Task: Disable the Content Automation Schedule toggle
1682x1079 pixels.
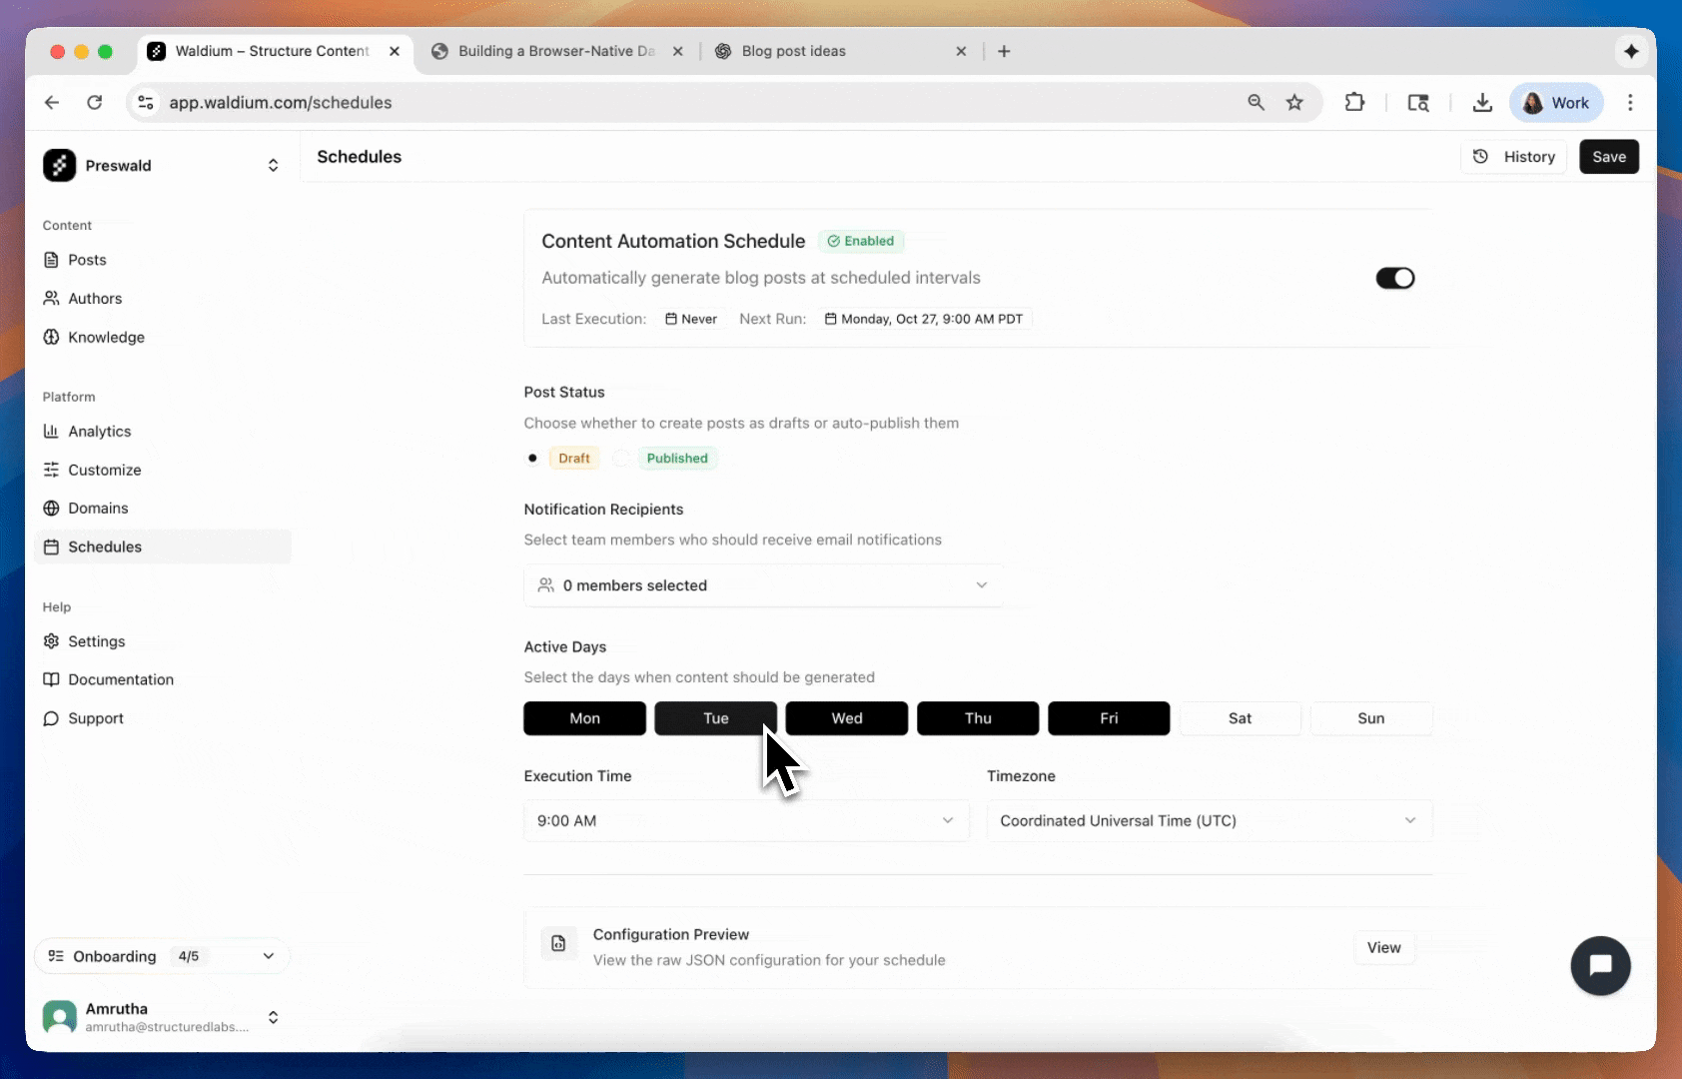Action: [x=1395, y=278]
